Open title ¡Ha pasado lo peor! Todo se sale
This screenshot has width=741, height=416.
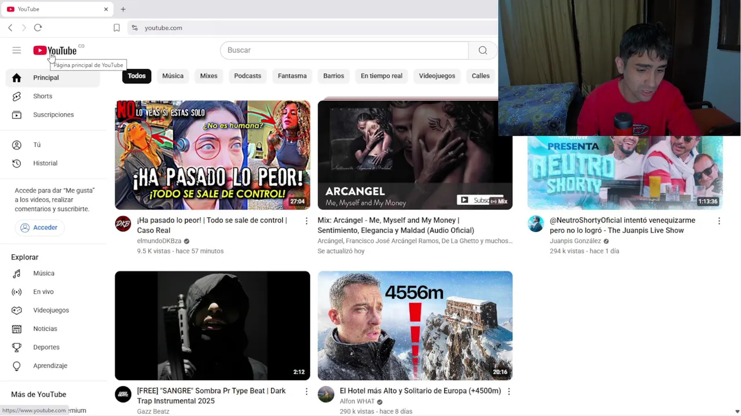[212, 225]
